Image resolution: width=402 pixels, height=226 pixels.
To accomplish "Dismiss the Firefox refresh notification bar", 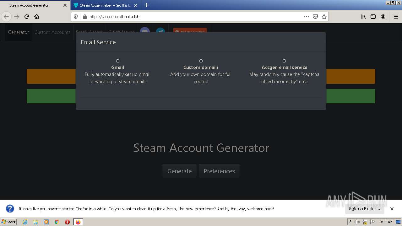I will coord(392,208).
